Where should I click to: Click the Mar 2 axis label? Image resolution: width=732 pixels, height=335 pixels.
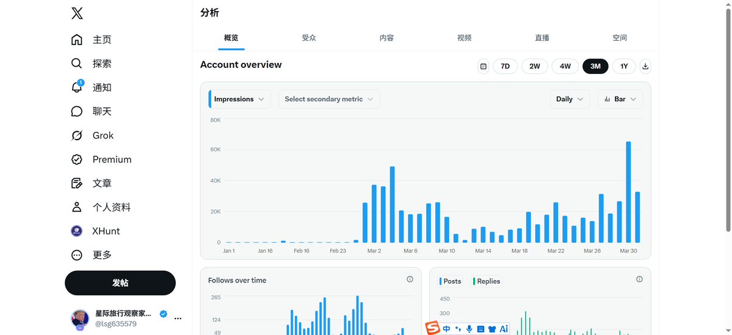[374, 251]
